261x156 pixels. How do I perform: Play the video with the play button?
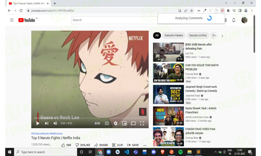tap(38, 123)
